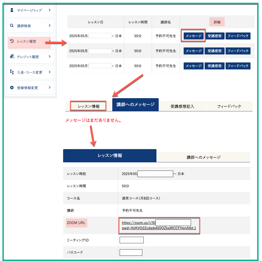
Task: Switch to the 受講感想記入 tab
Action: [182, 106]
